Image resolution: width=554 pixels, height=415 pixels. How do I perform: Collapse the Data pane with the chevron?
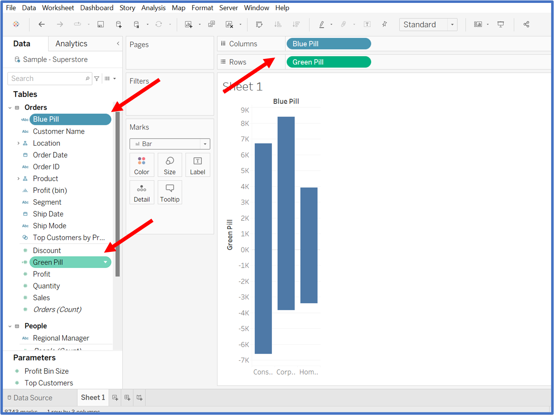118,44
